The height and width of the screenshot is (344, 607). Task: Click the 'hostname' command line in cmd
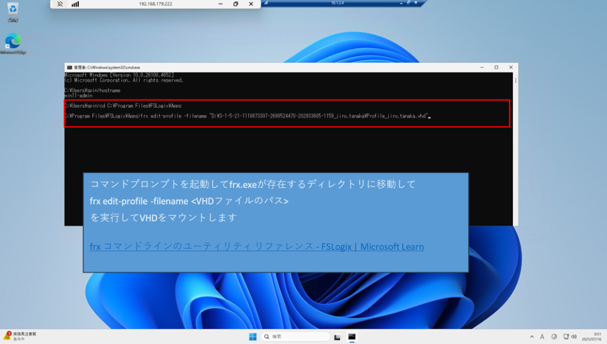(x=92, y=91)
